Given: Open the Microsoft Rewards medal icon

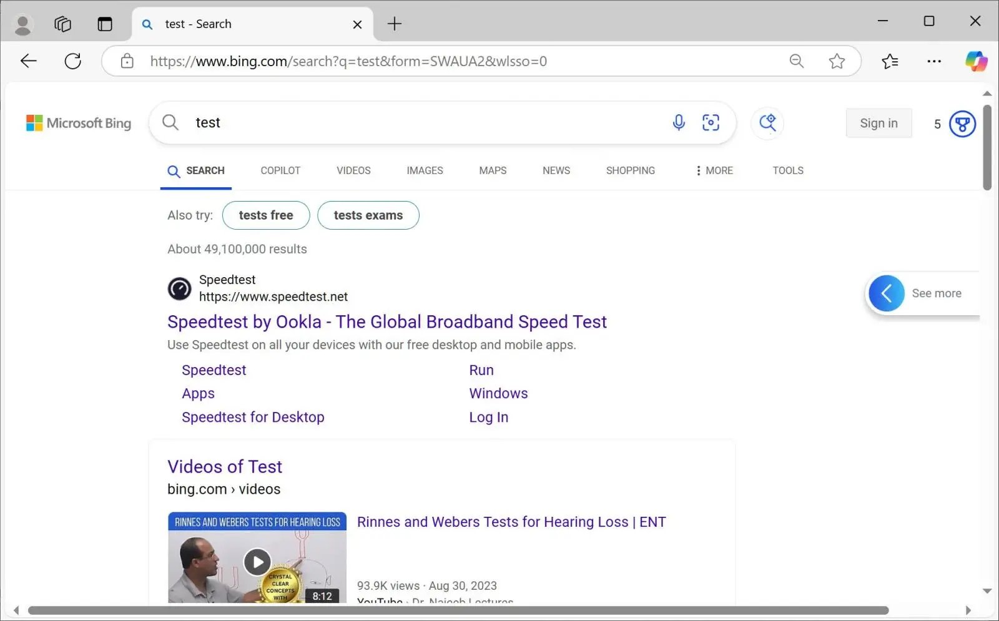Looking at the screenshot, I should tap(962, 124).
